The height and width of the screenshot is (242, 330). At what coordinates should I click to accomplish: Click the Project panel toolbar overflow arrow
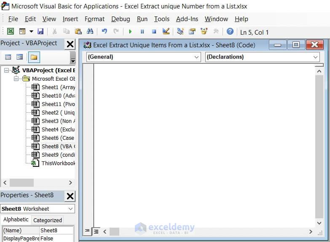click(x=73, y=57)
